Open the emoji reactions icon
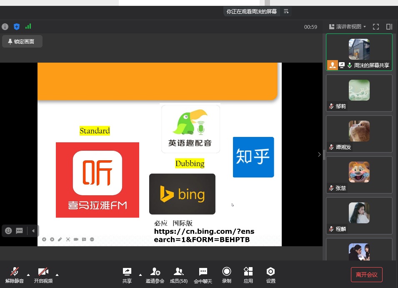 pos(8,230)
